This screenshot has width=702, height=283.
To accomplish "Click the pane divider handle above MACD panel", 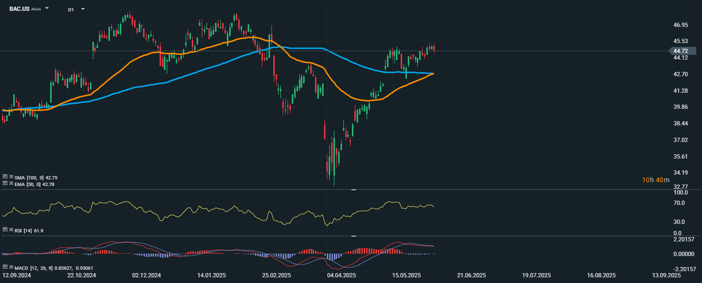I will click(x=354, y=236).
